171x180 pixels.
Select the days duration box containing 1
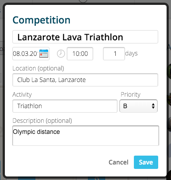[114, 54]
